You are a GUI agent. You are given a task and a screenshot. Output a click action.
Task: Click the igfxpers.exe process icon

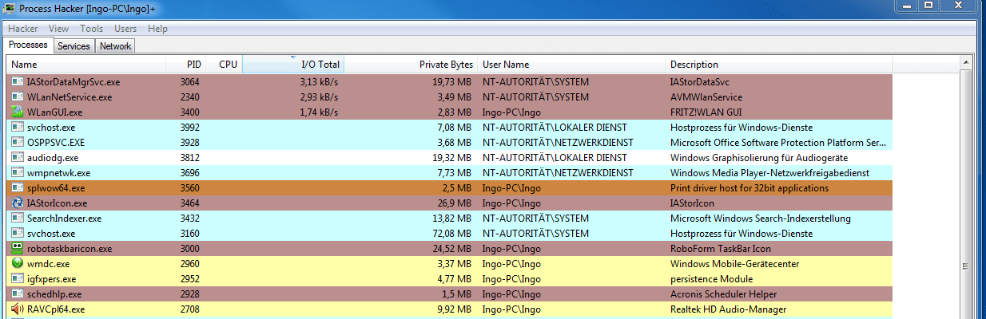(18, 278)
